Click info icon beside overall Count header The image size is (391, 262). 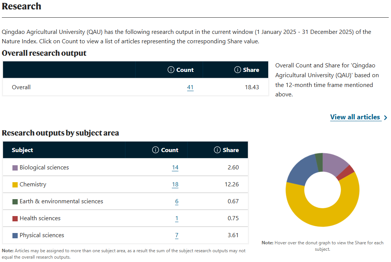coord(171,70)
